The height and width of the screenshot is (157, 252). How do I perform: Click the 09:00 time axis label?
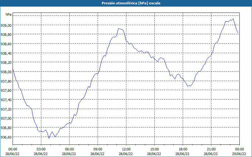[x=98, y=149]
